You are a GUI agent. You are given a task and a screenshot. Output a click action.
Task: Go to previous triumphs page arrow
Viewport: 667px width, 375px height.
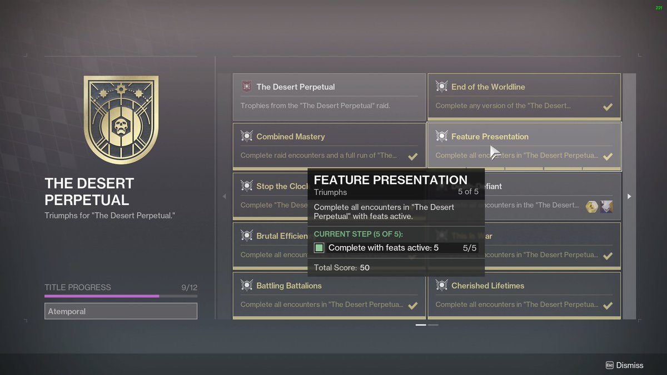225,196
